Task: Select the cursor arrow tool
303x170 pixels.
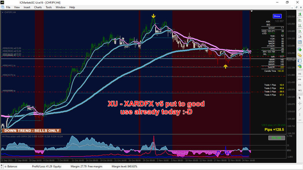Action: pos(300,98)
